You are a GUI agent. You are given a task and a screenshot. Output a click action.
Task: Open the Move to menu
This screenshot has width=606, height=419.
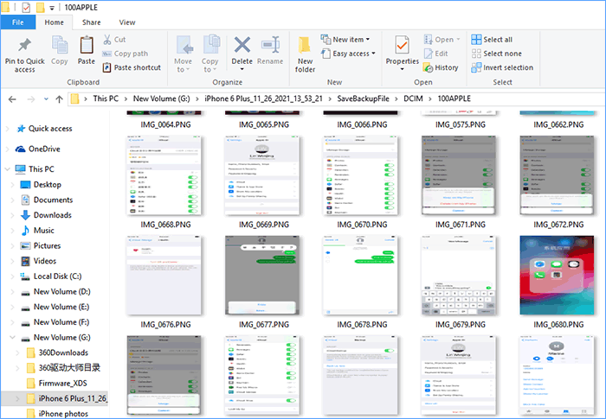pyautogui.click(x=184, y=54)
